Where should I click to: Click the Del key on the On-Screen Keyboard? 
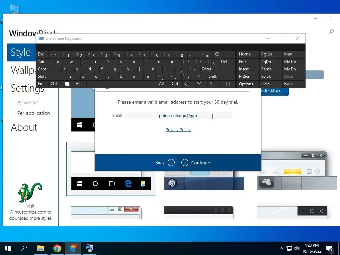(x=227, y=62)
